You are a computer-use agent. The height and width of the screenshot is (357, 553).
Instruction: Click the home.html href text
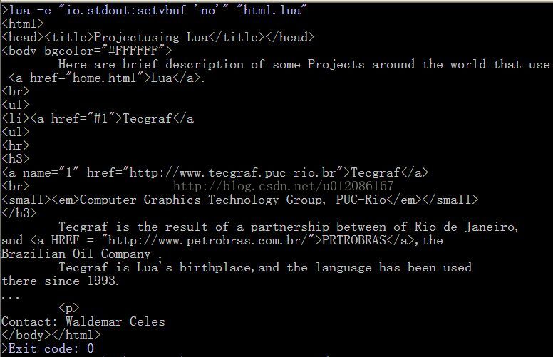click(107, 78)
